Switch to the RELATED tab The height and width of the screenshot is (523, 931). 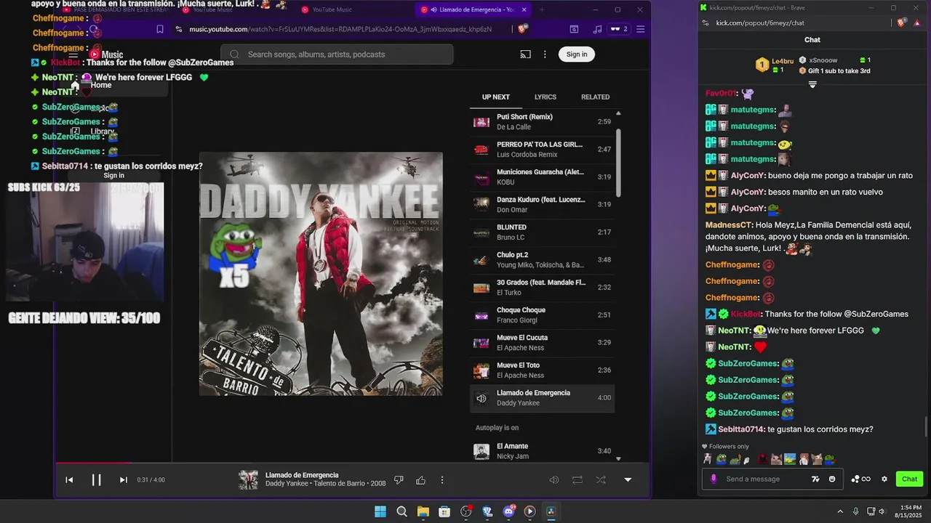(x=595, y=97)
